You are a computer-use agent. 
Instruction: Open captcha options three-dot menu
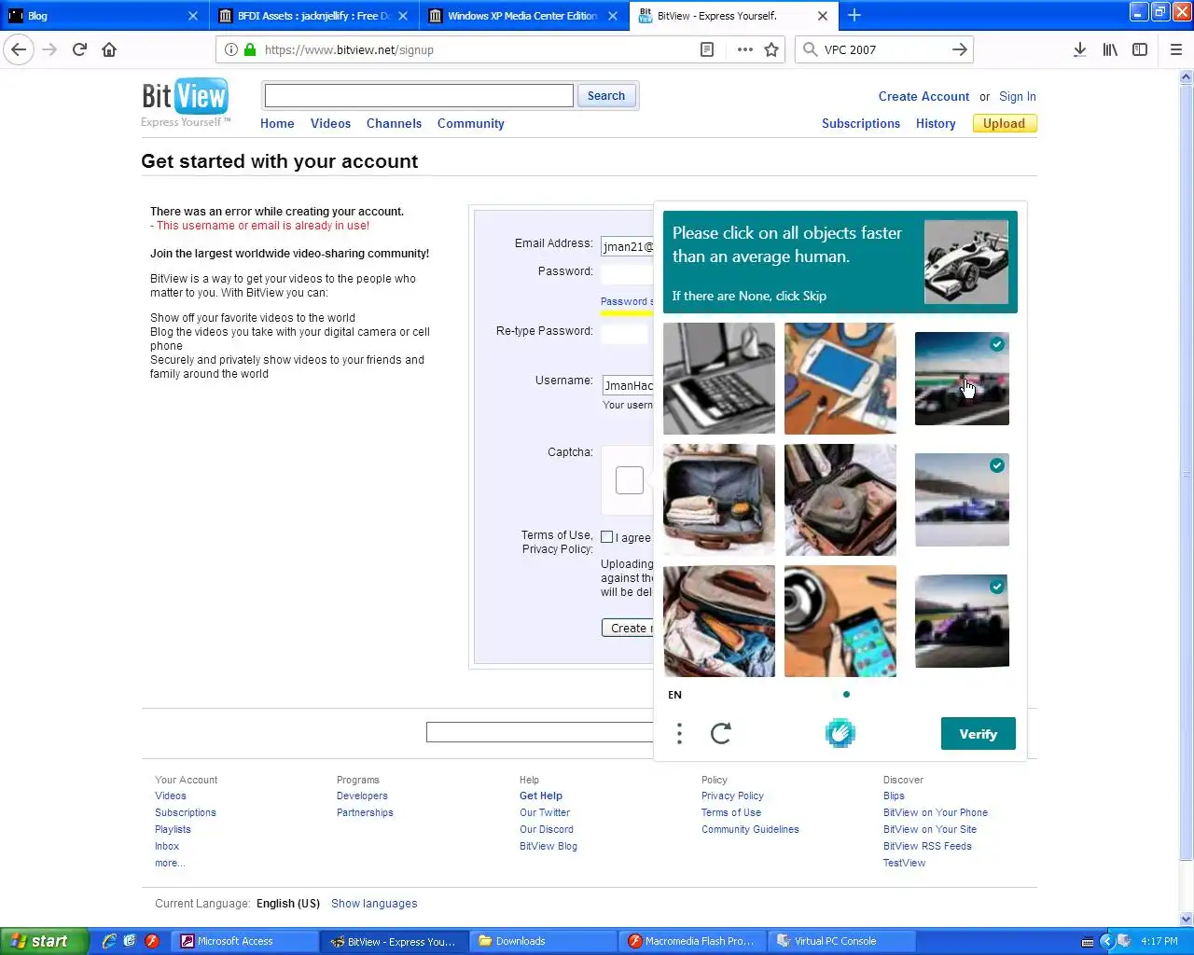(x=679, y=734)
